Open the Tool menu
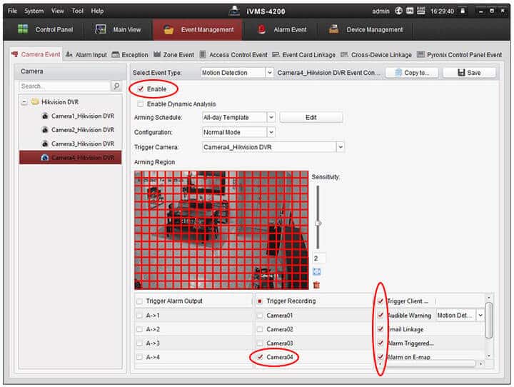 (77, 11)
